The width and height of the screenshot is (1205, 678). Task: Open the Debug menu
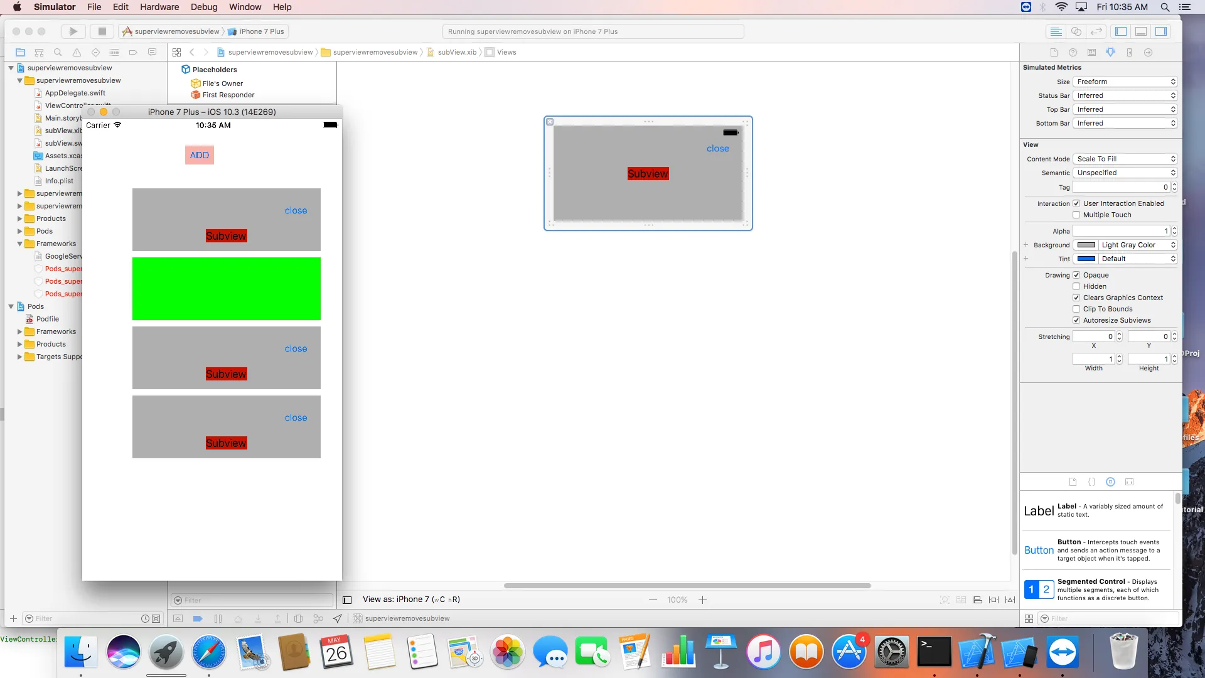[x=204, y=7]
